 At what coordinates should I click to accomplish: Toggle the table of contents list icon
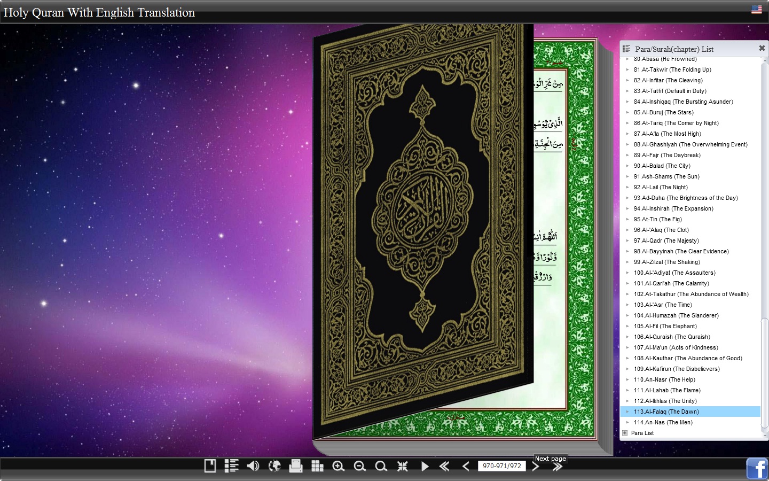[231, 466]
